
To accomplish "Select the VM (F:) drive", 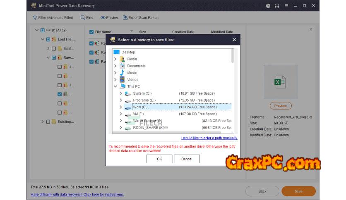I will coord(138,114).
